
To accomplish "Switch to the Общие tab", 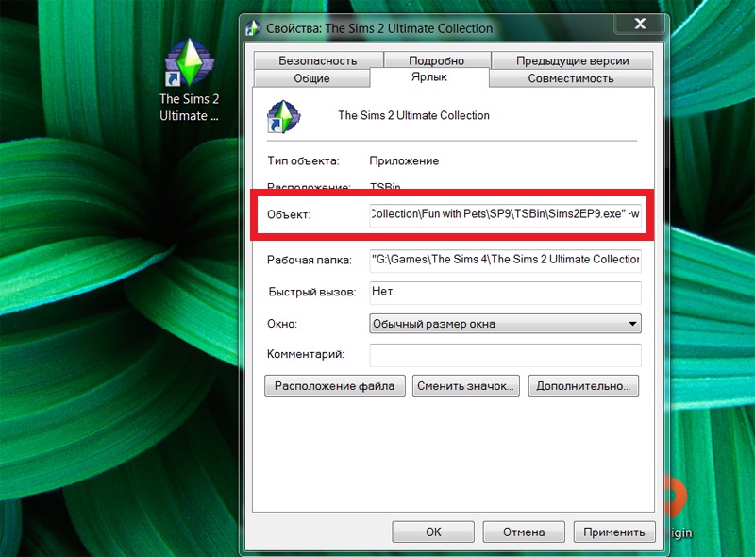I will click(311, 78).
